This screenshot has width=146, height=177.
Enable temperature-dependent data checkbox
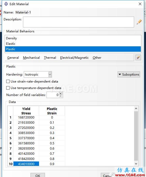point(8,88)
